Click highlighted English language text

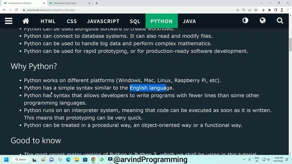148,88
